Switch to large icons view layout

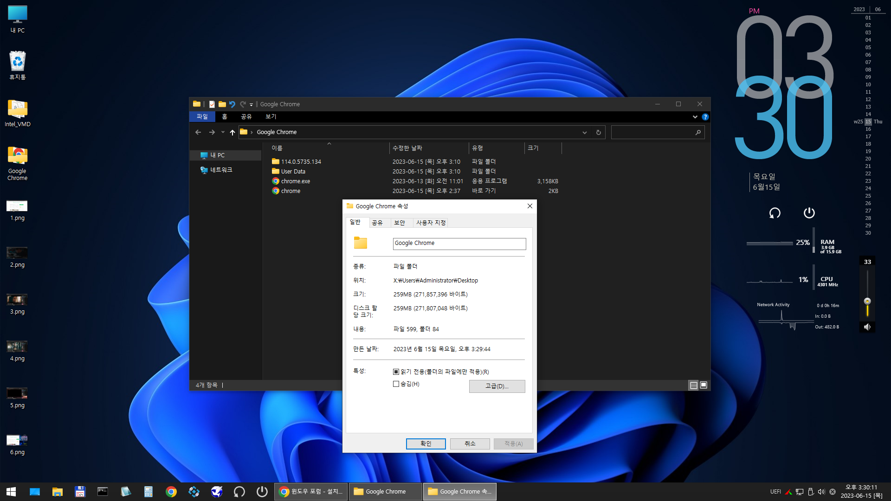(704, 385)
